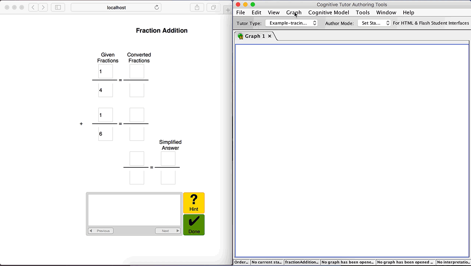Screen dimensions: 471x266
Task: Click the localhost address bar
Action: [x=116, y=7]
